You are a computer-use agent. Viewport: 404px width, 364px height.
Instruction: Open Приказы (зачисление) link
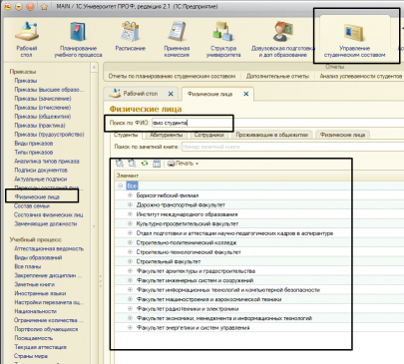tap(43, 99)
